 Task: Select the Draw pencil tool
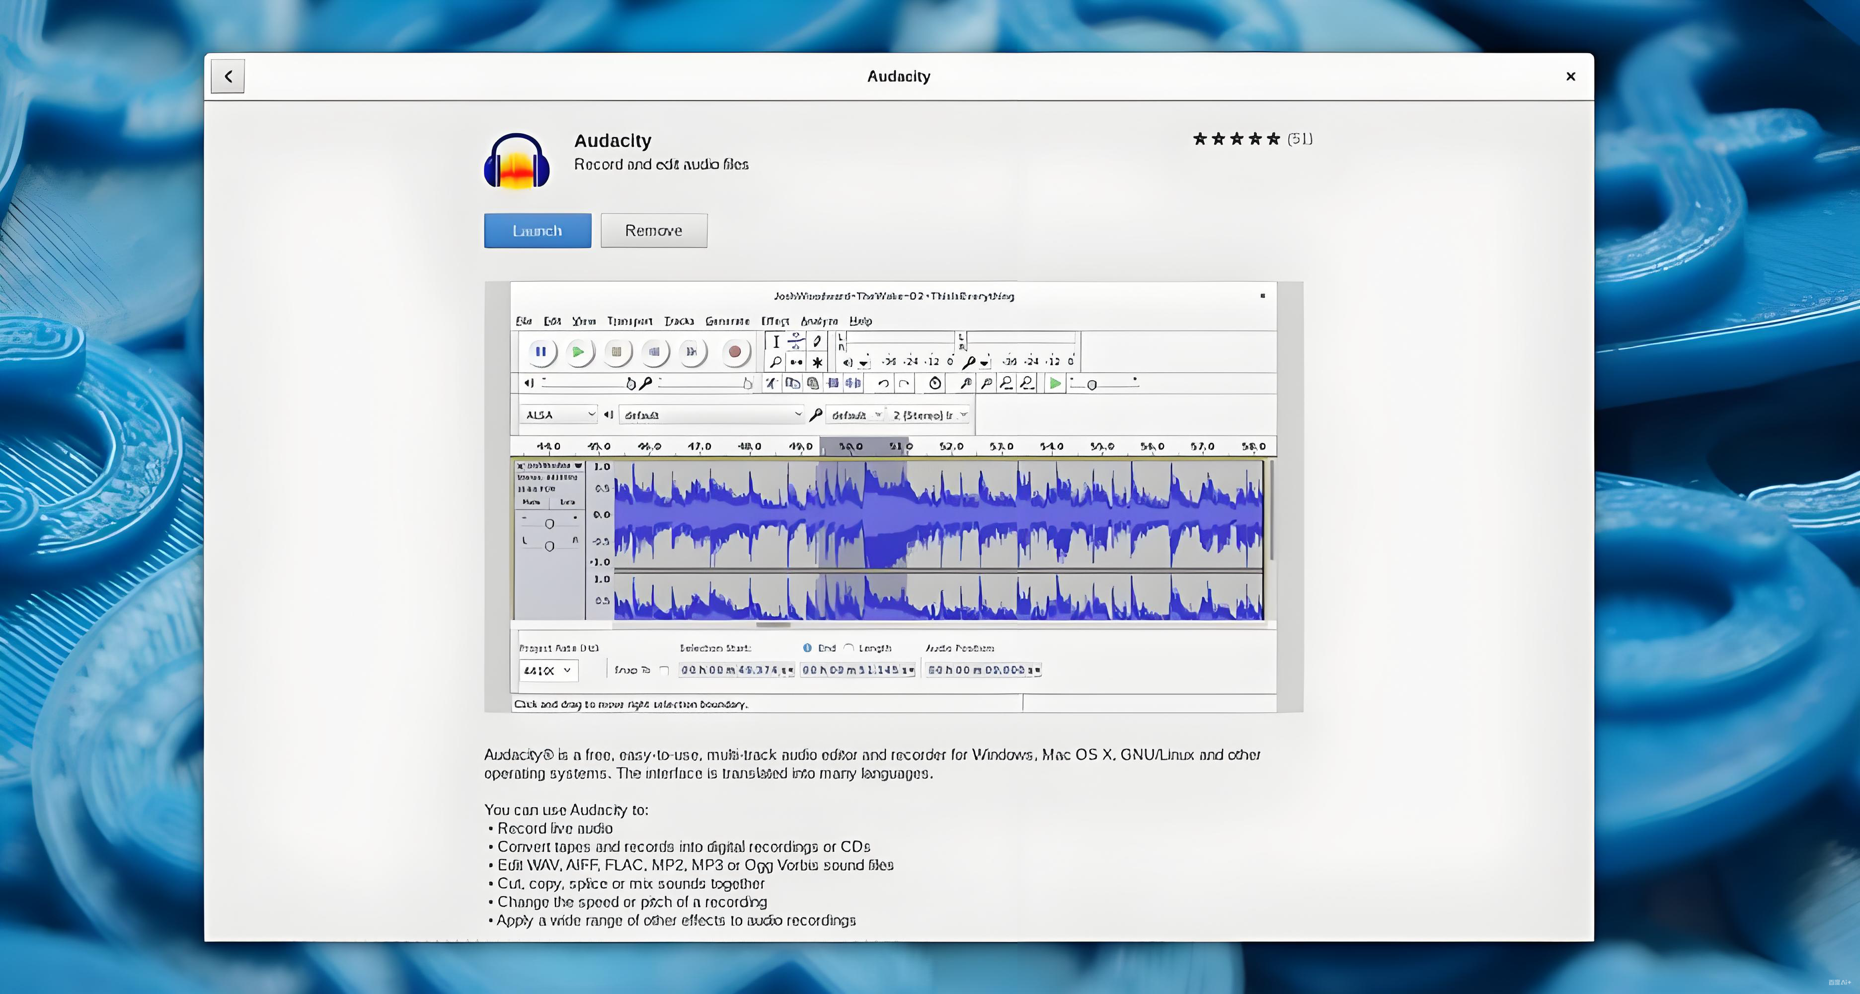pos(817,342)
